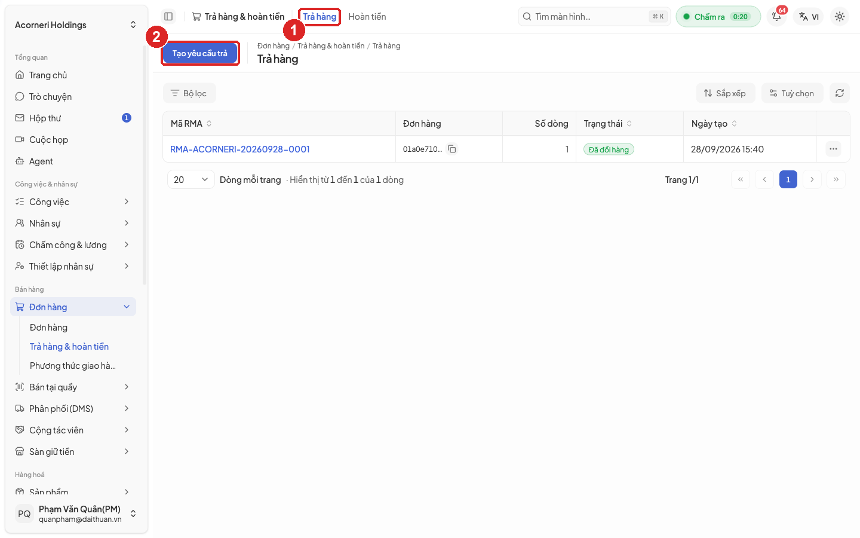Open Trò chuyện in sidebar
This screenshot has width=860, height=538.
point(73,97)
